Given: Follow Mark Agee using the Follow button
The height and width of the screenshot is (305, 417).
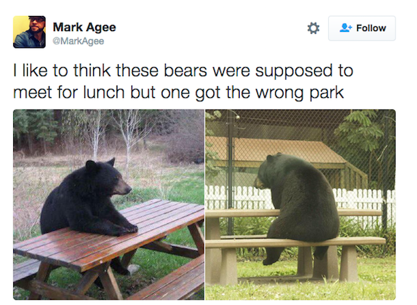Looking at the screenshot, I should pos(361,28).
